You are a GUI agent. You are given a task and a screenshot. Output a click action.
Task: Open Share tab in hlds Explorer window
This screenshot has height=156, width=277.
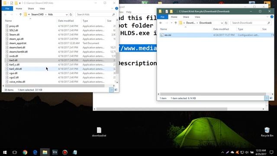click(x=31, y=9)
